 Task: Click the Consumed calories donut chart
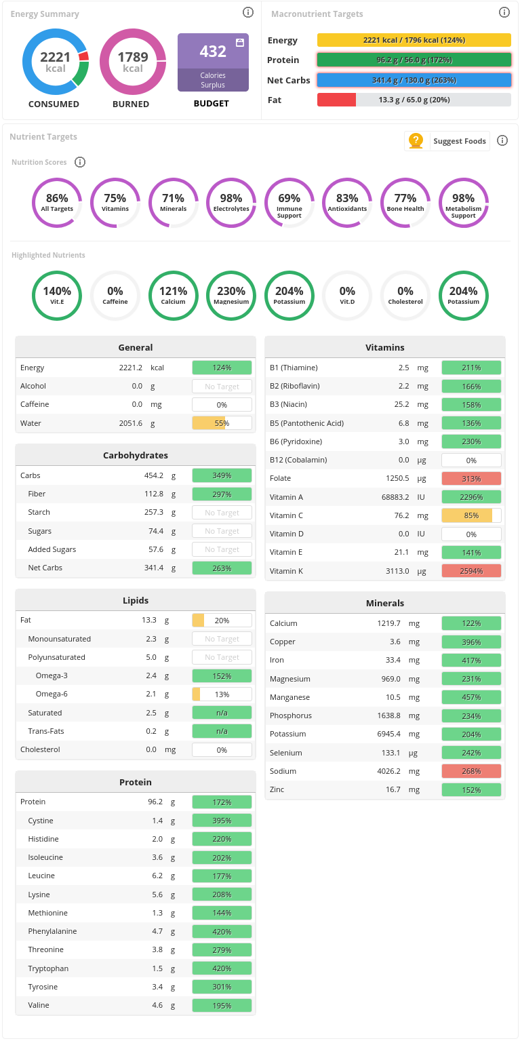pyautogui.click(x=56, y=62)
